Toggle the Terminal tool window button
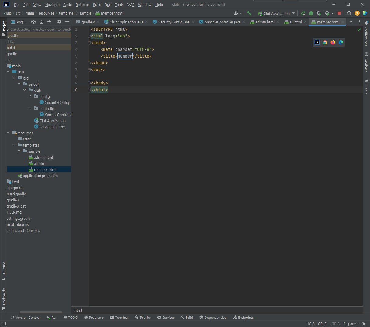 pos(119,318)
